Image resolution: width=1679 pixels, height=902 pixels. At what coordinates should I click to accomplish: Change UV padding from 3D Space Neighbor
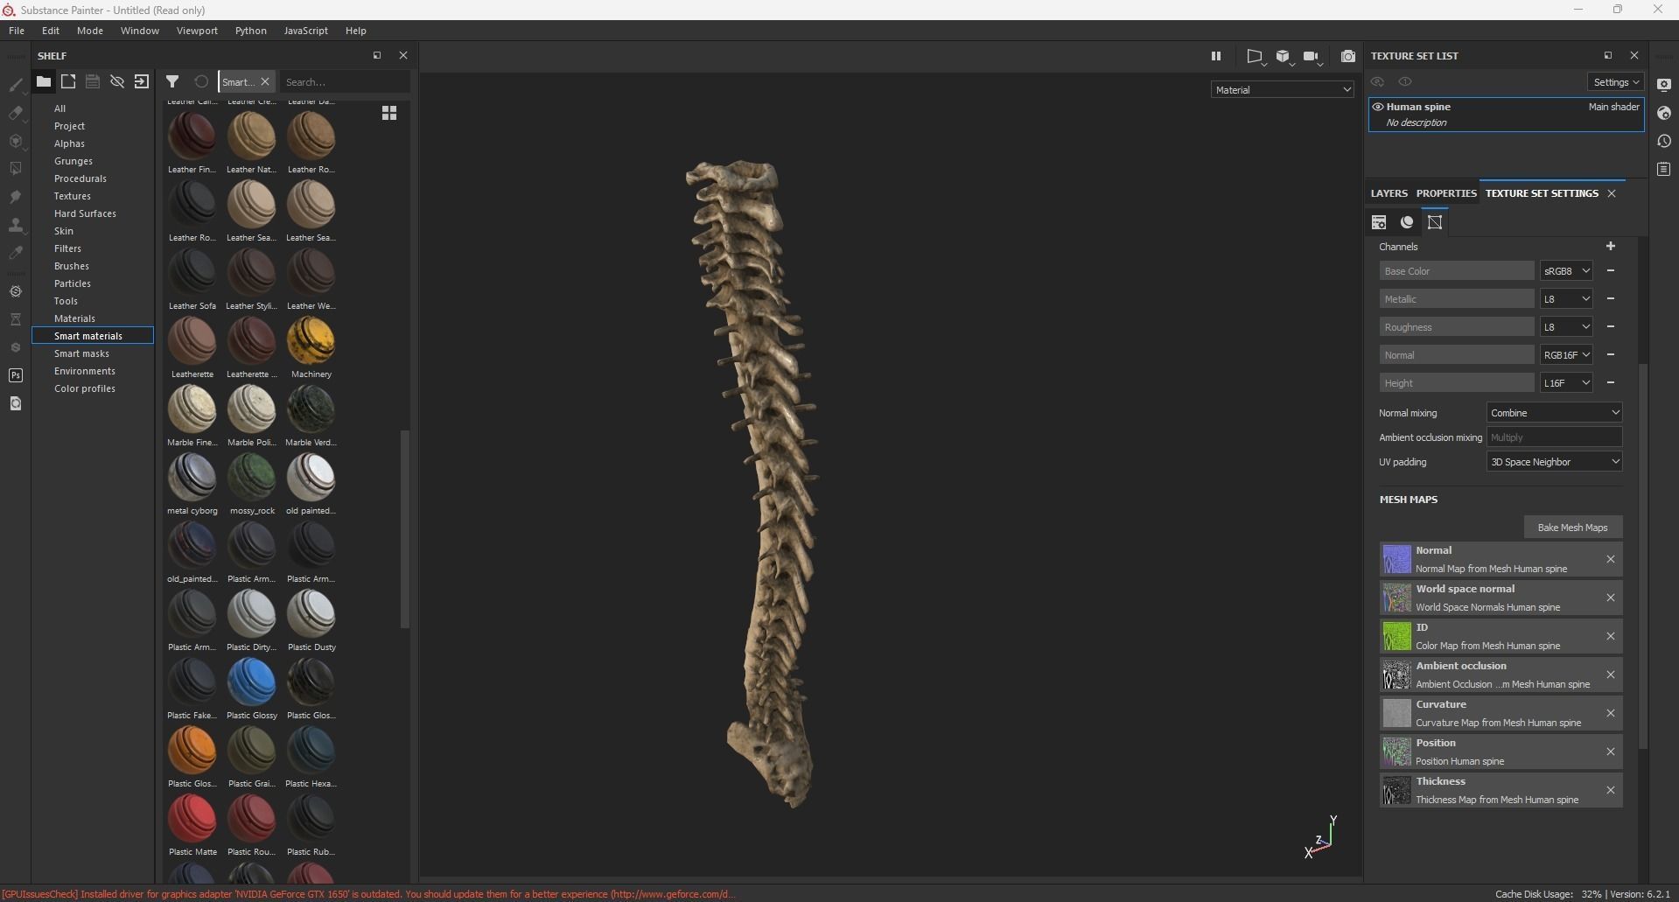tap(1555, 461)
